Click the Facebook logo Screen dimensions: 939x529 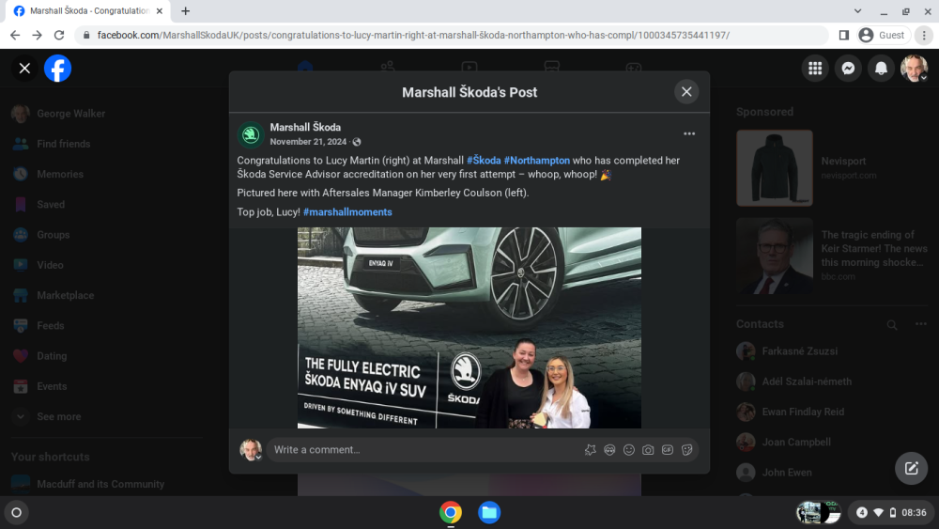[57, 69]
